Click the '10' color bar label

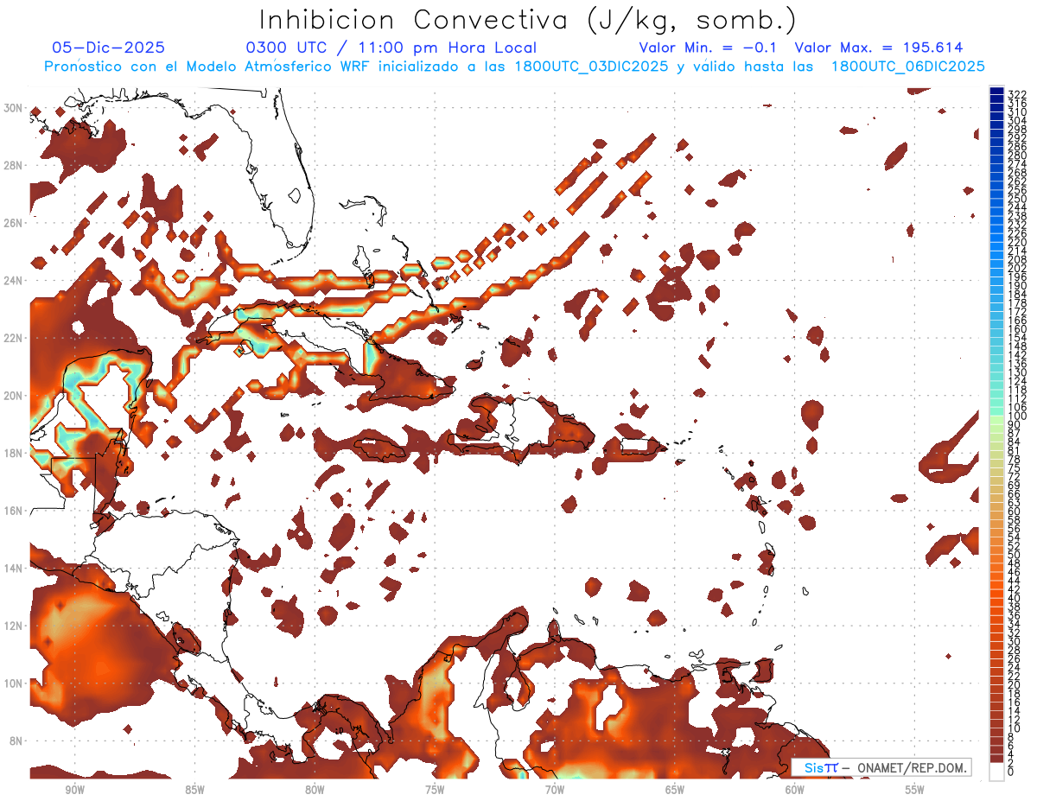pyautogui.click(x=1015, y=728)
